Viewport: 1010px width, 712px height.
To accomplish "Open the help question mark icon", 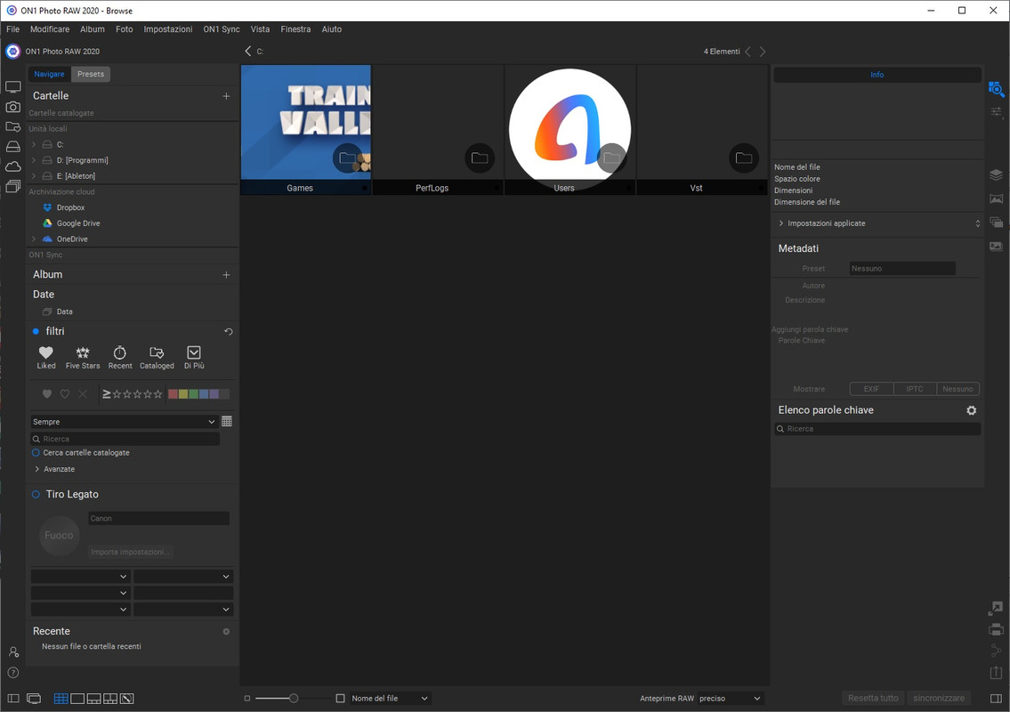I will (x=12, y=673).
